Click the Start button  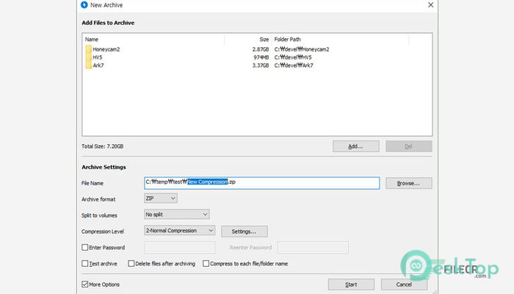click(x=351, y=284)
